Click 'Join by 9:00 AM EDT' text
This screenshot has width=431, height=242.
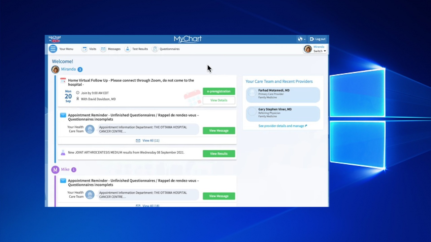click(95, 93)
